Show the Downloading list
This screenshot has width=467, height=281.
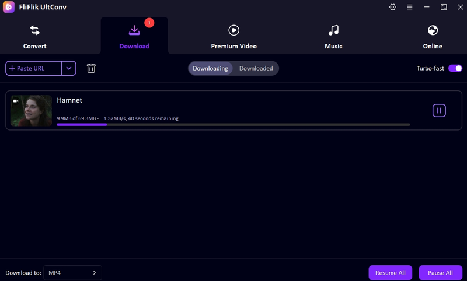pyautogui.click(x=210, y=68)
